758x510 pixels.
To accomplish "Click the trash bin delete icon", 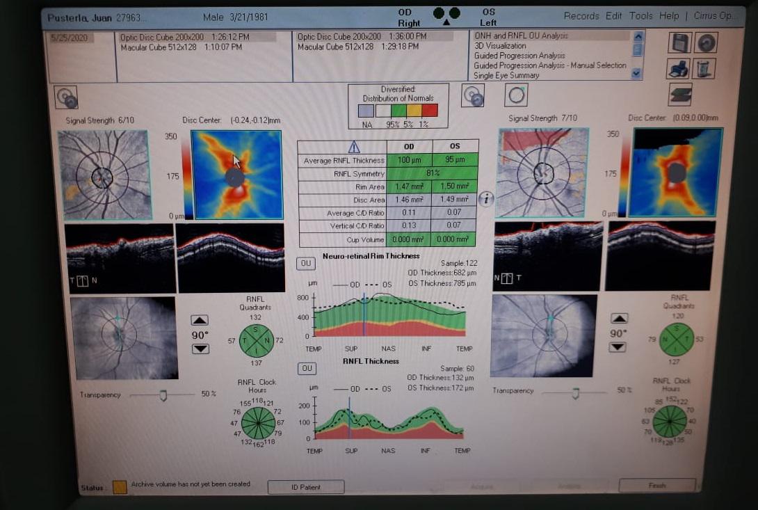I will click(x=705, y=68).
